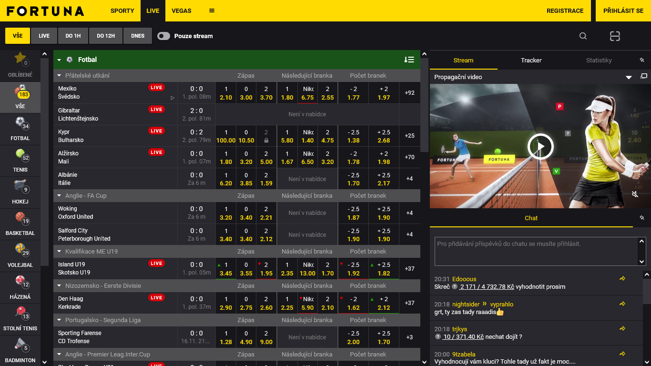Pin the Chat panel with pin icon

(x=642, y=218)
